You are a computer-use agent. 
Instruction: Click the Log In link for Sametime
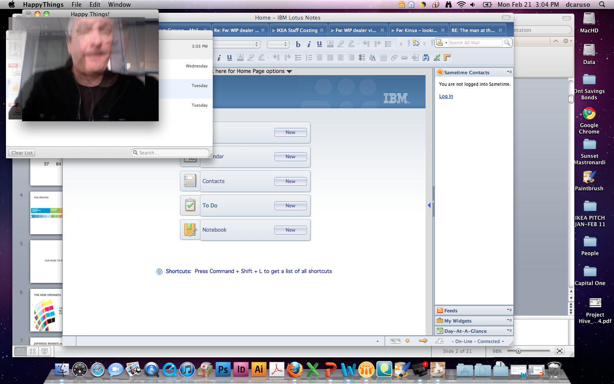click(x=446, y=96)
